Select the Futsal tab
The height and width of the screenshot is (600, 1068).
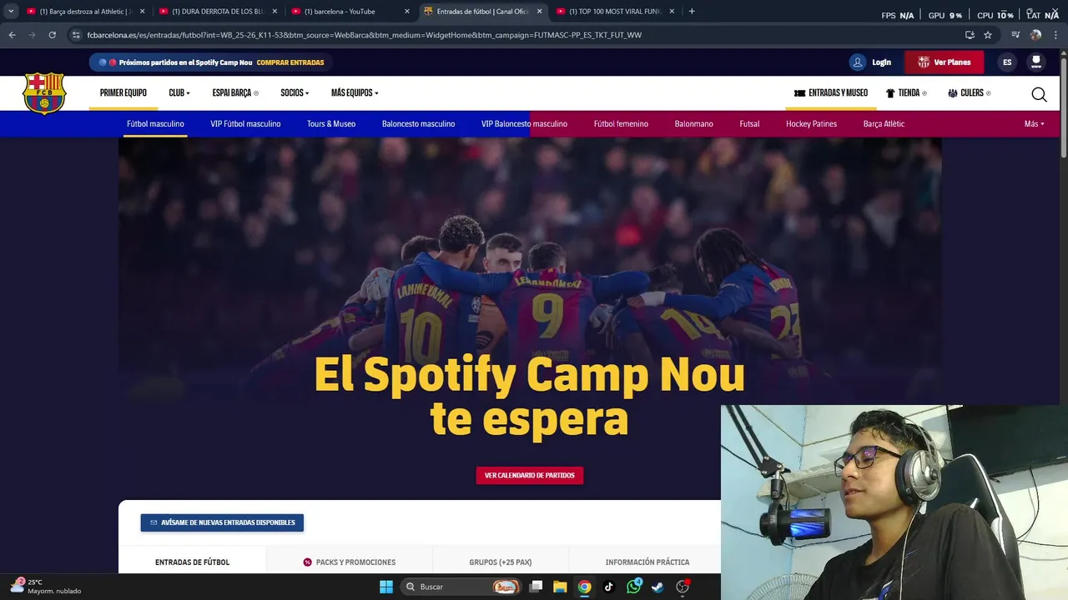click(x=749, y=124)
